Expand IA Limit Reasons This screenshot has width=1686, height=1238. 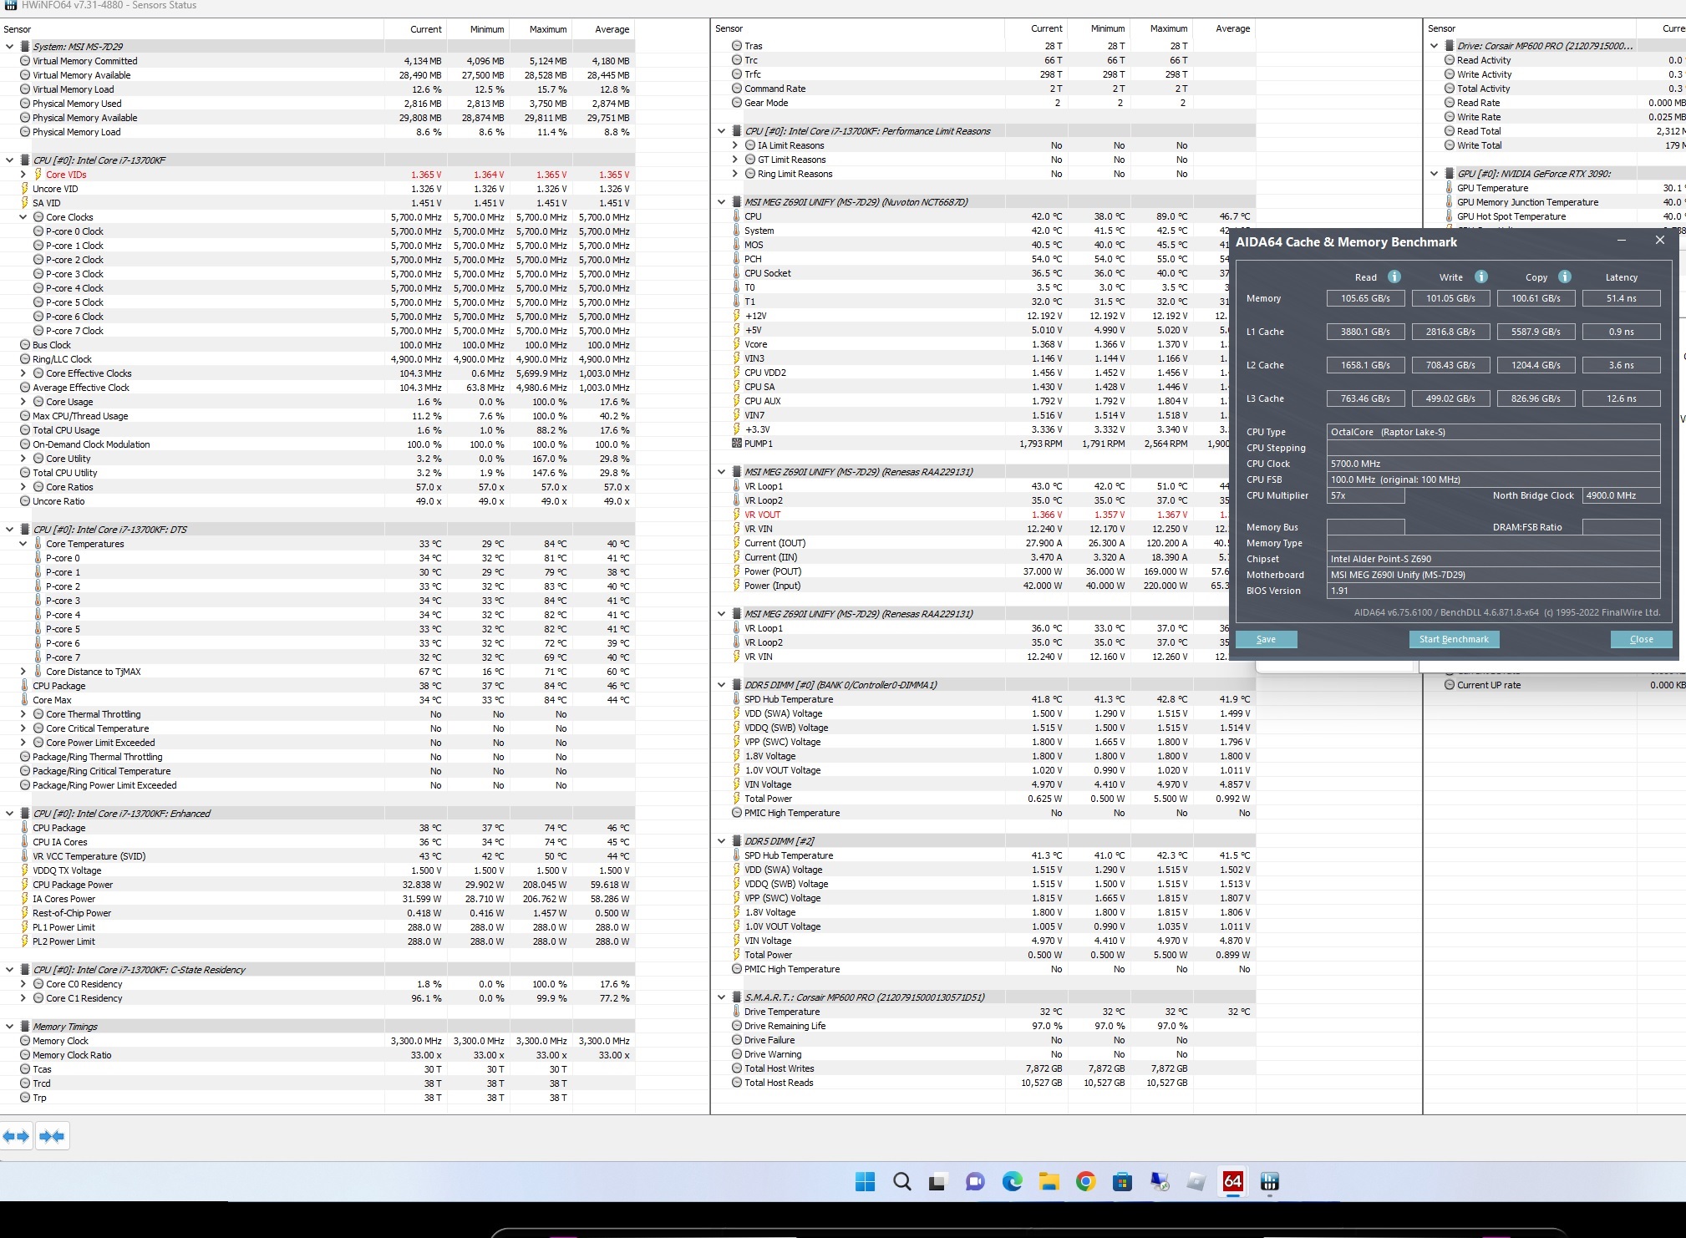[x=735, y=145]
